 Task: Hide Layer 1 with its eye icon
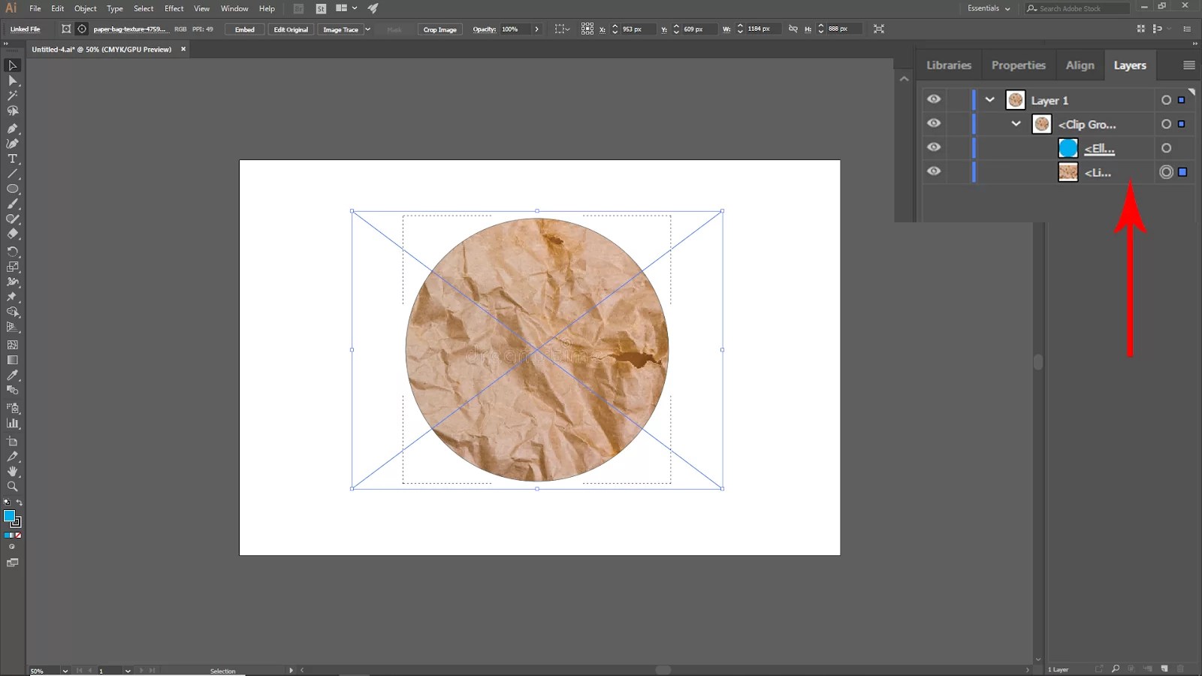coord(934,99)
